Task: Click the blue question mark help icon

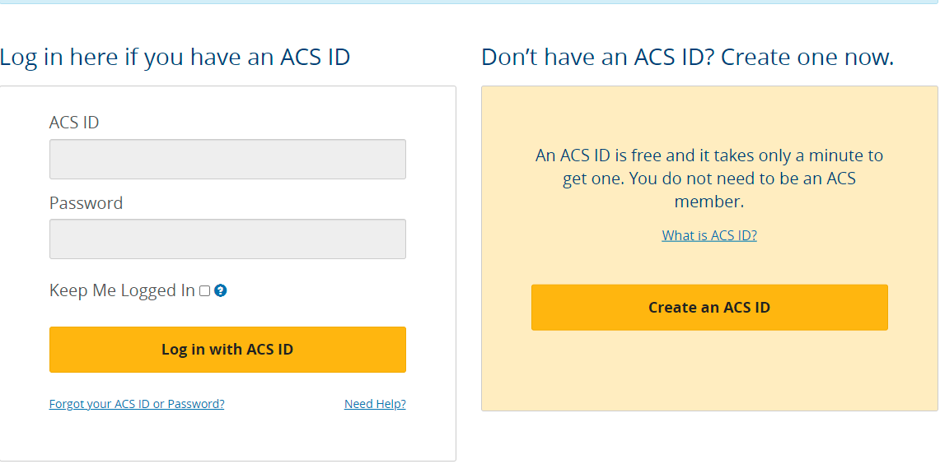Action: 221,290
